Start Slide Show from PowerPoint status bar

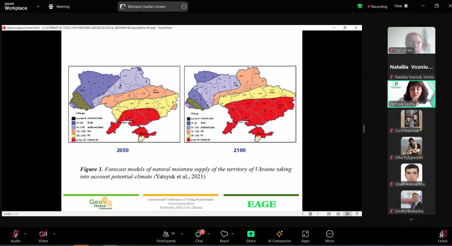(x=357, y=214)
